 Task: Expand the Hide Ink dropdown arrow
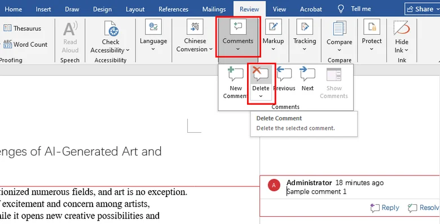[406, 51]
